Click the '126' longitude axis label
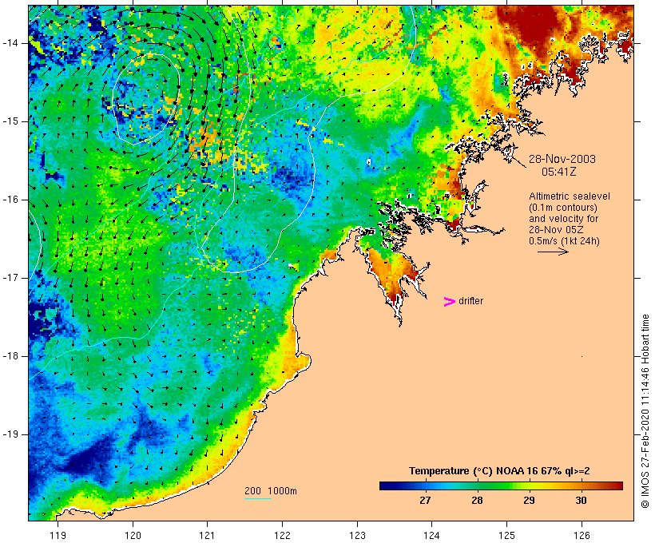This screenshot has height=543, width=655. (x=582, y=536)
